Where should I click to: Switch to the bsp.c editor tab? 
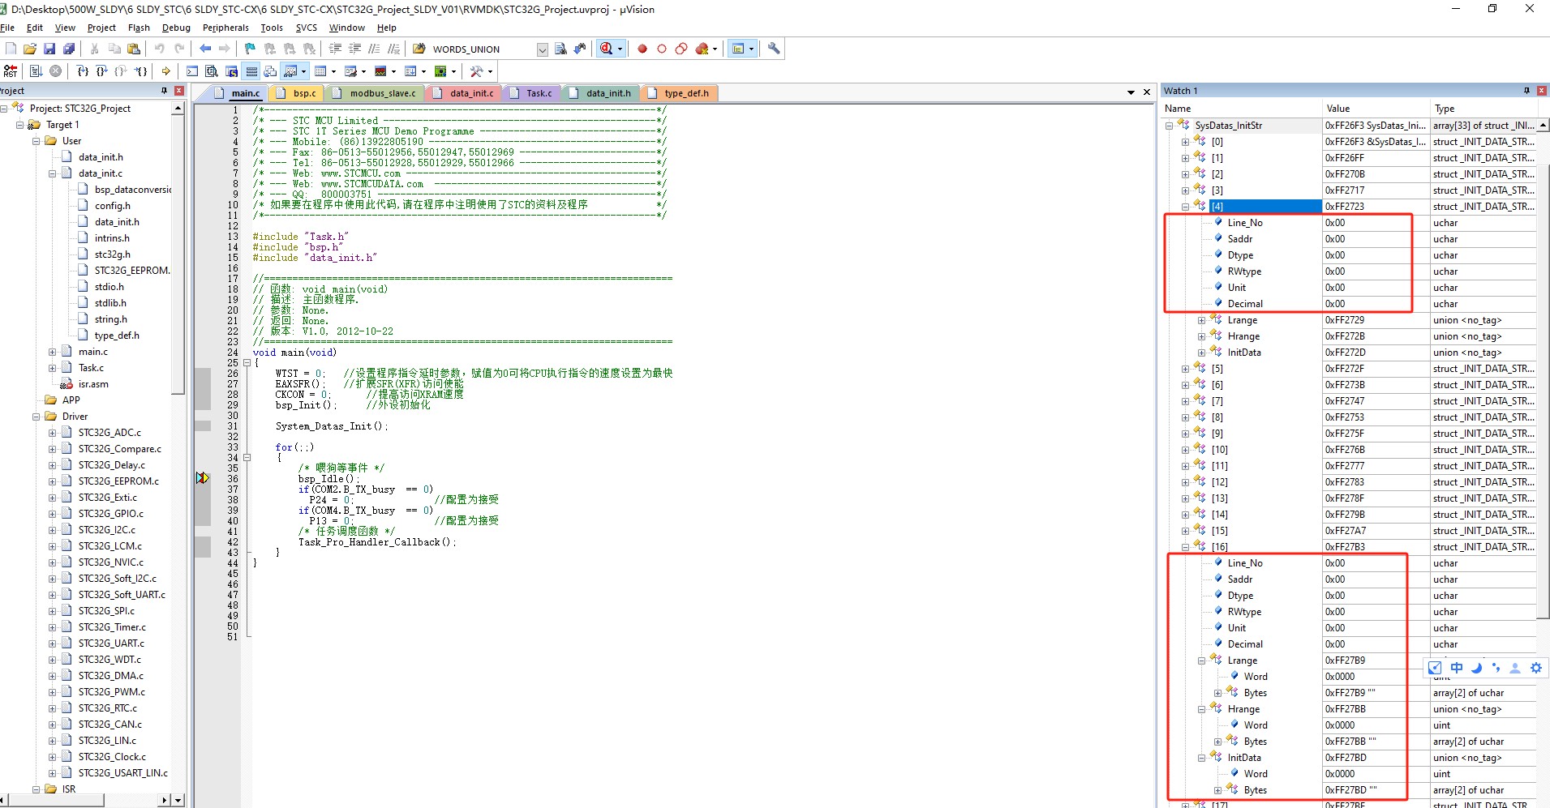[297, 93]
